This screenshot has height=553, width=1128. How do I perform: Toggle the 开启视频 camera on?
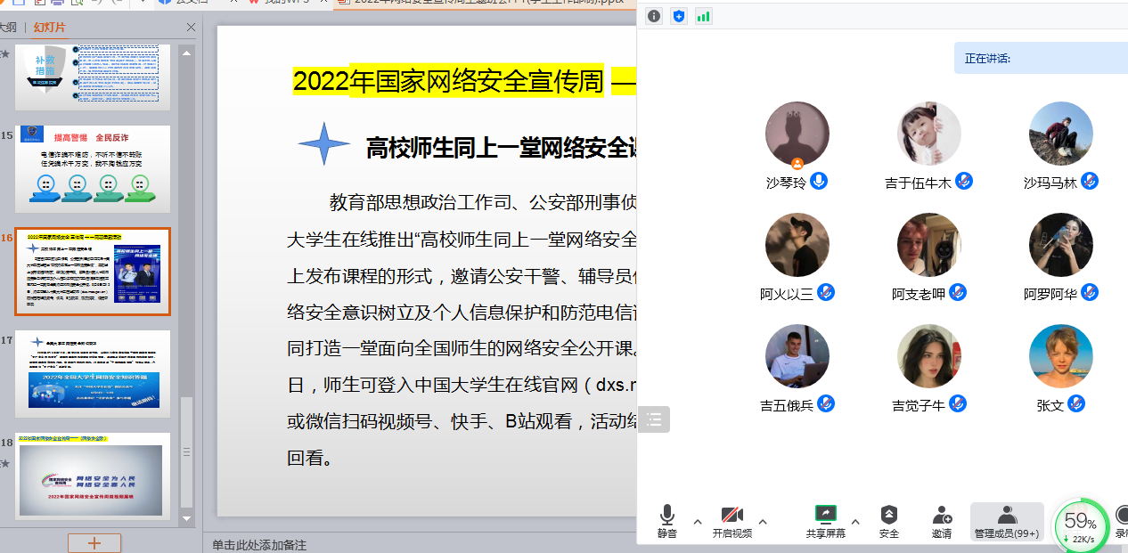click(732, 516)
